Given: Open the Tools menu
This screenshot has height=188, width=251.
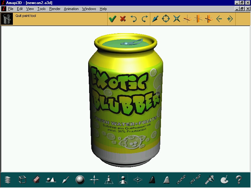Looking at the screenshot, I should click(41, 9).
